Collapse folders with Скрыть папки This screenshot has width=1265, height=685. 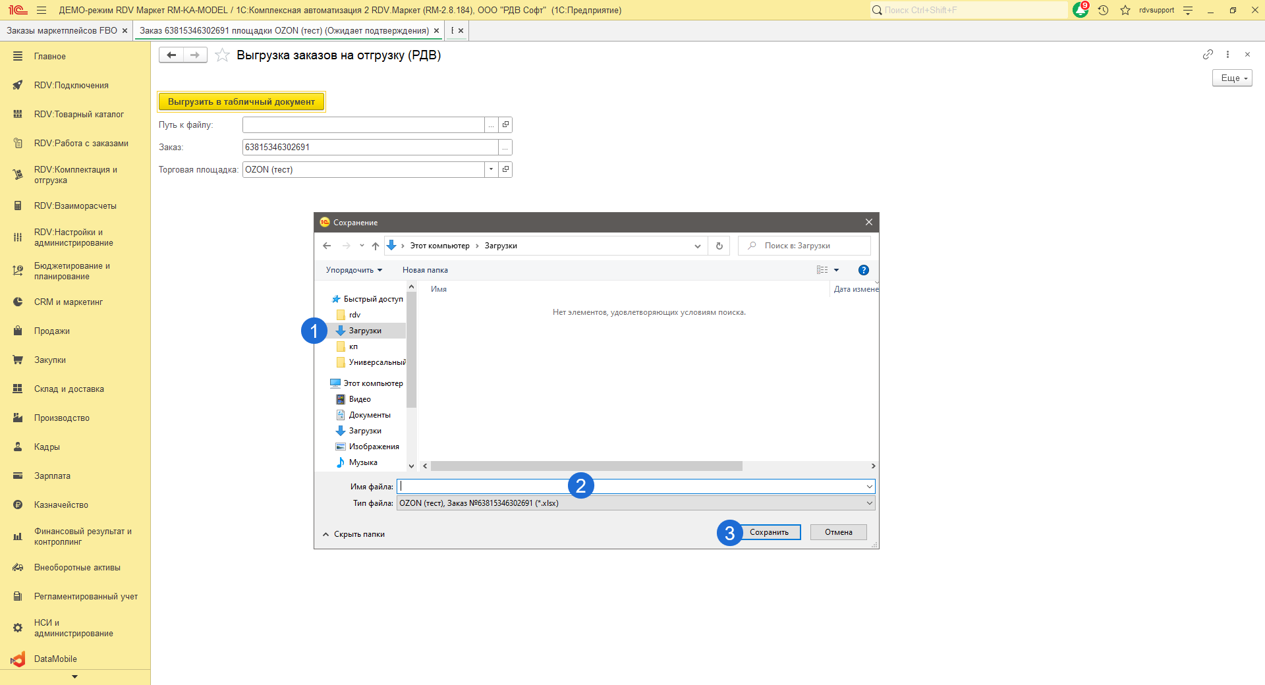point(354,534)
